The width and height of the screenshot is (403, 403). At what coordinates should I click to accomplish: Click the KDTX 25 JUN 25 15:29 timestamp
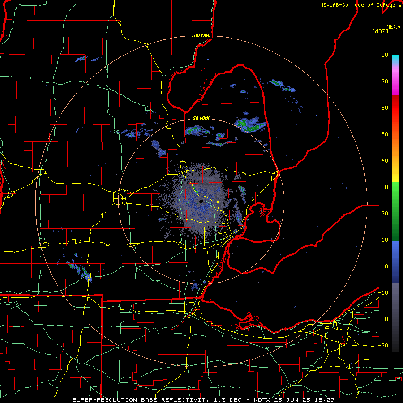(x=294, y=400)
